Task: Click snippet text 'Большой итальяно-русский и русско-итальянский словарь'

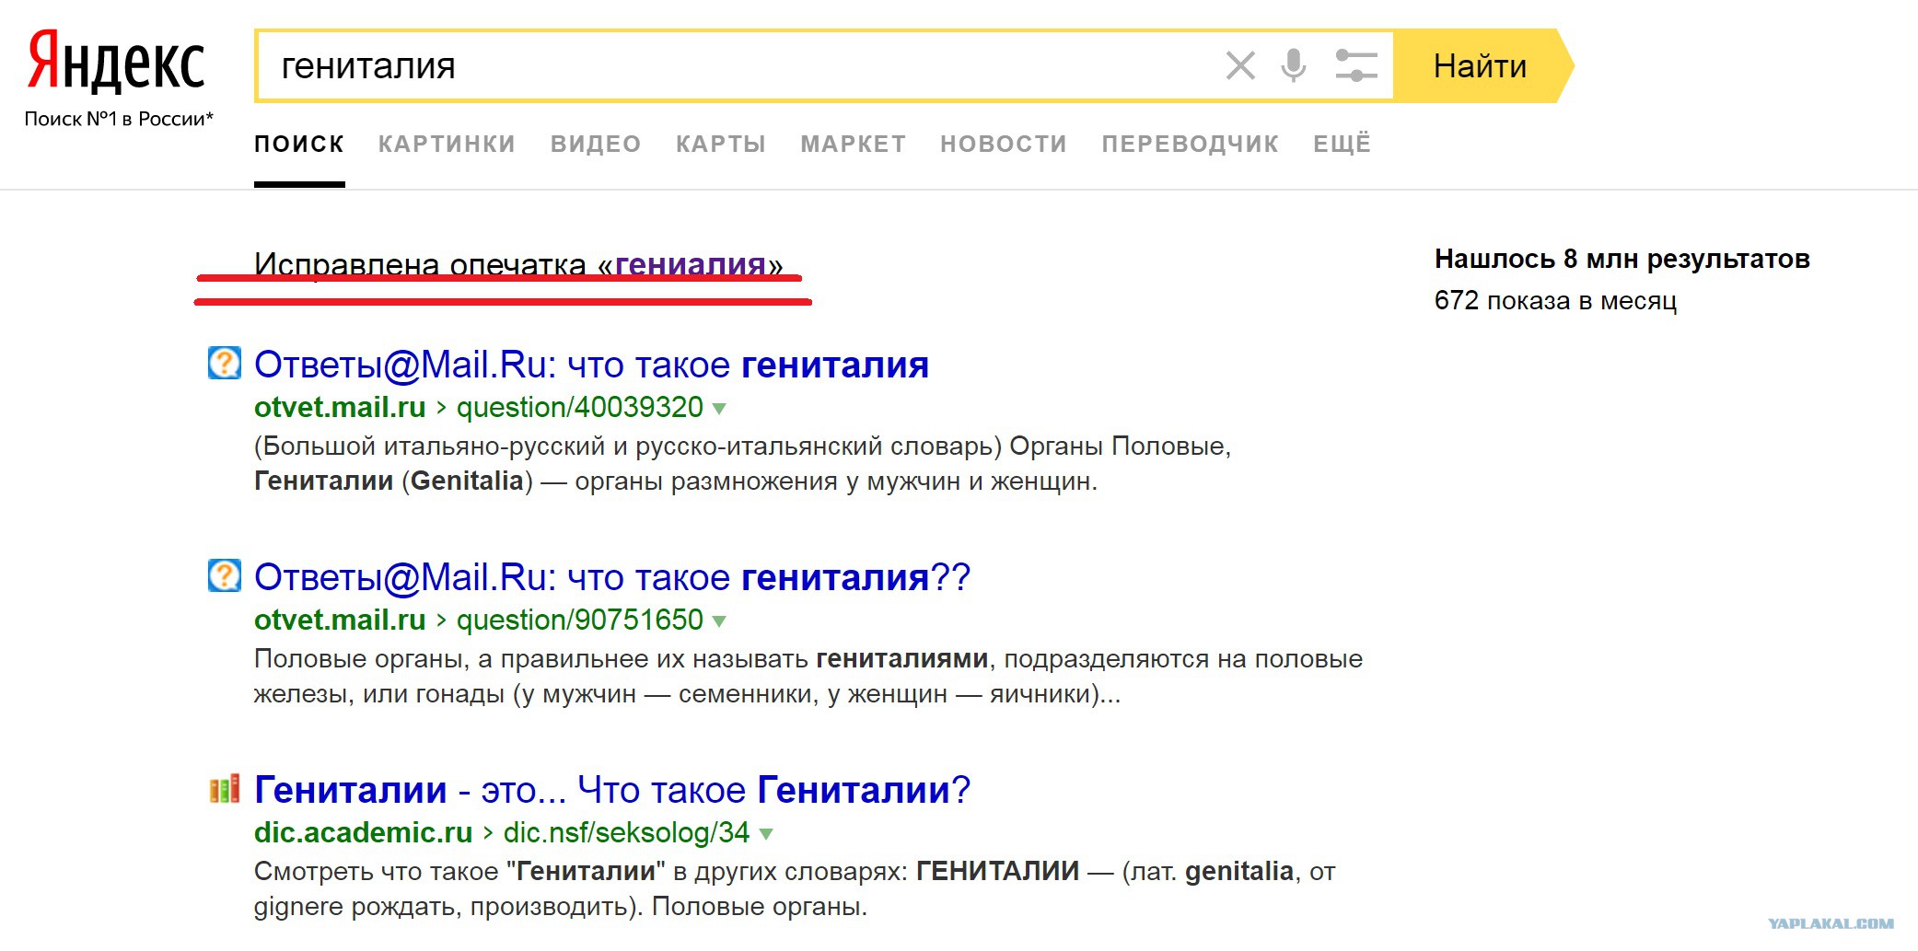Action: click(628, 447)
